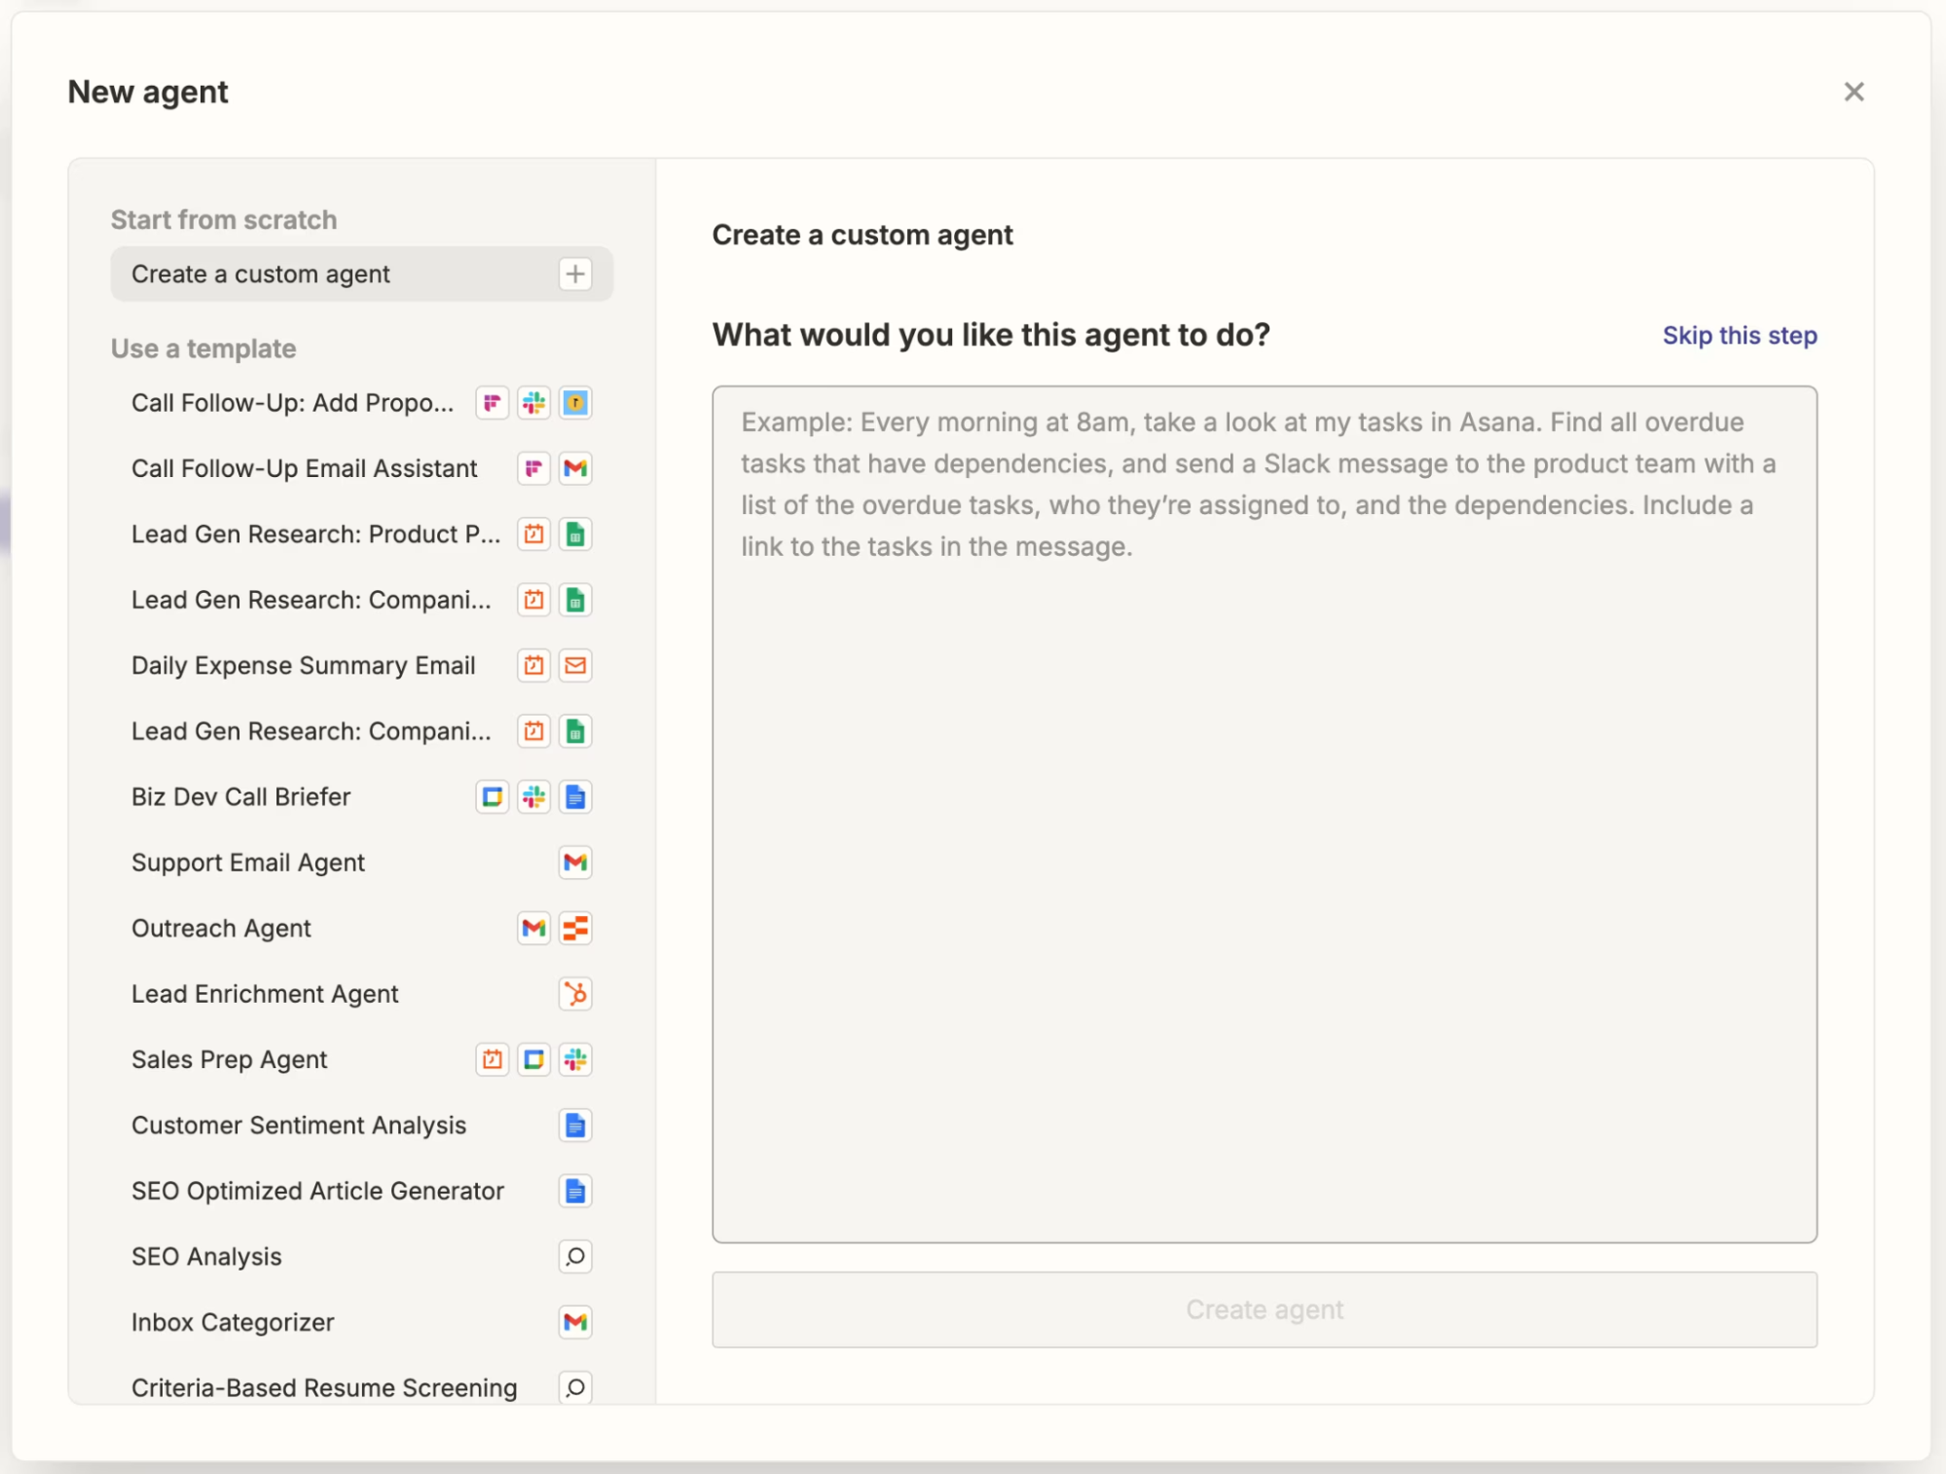
Task: Select the Support Email Agent template
Action: [x=361, y=863]
